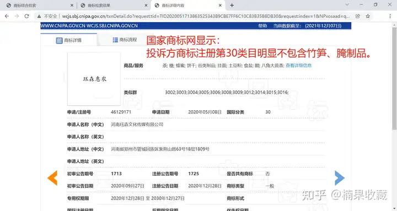Reload the trademark detail page
Screen dimensions: 397x211
[x=26, y=16]
